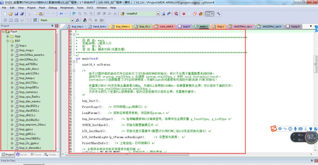Select bsp_gps.c in project tree

click(26, 129)
